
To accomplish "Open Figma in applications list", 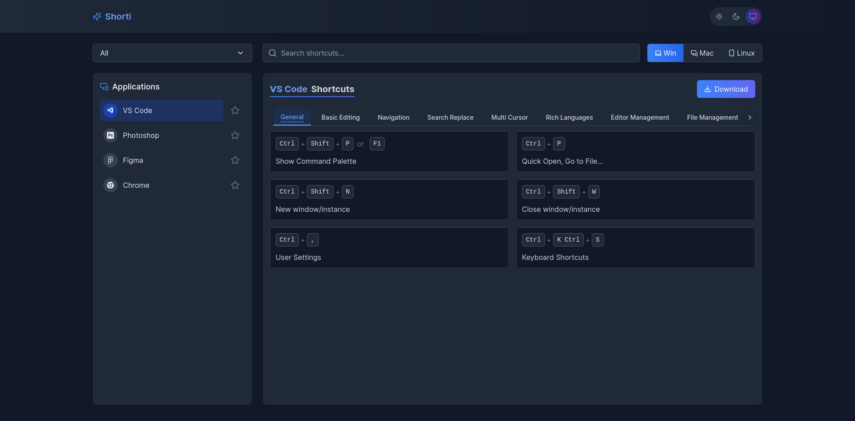I will (x=162, y=160).
